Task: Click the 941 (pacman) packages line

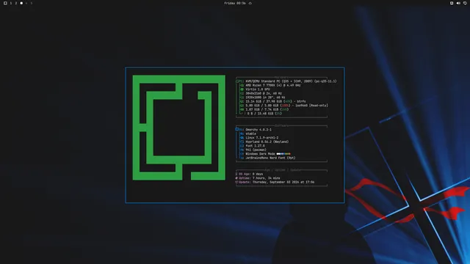Action: [x=256, y=150]
